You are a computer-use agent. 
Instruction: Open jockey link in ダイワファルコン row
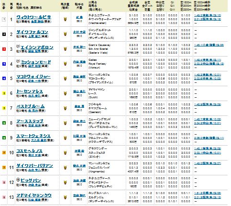click(x=79, y=32)
